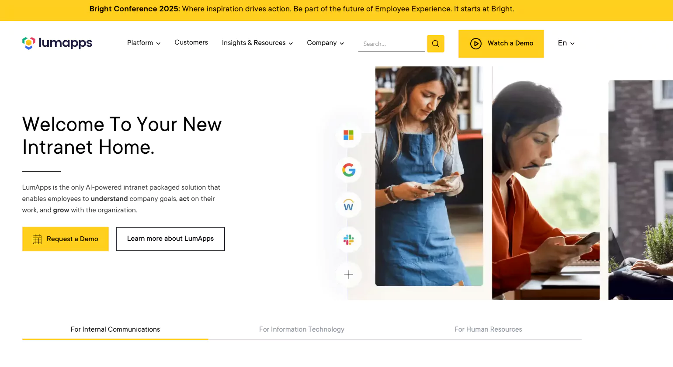Click the Slack integration icon
The image size is (673, 367).
[348, 240]
